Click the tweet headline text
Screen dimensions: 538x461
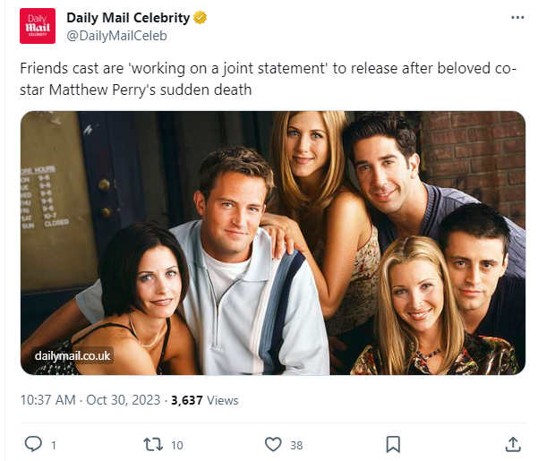[269, 81]
